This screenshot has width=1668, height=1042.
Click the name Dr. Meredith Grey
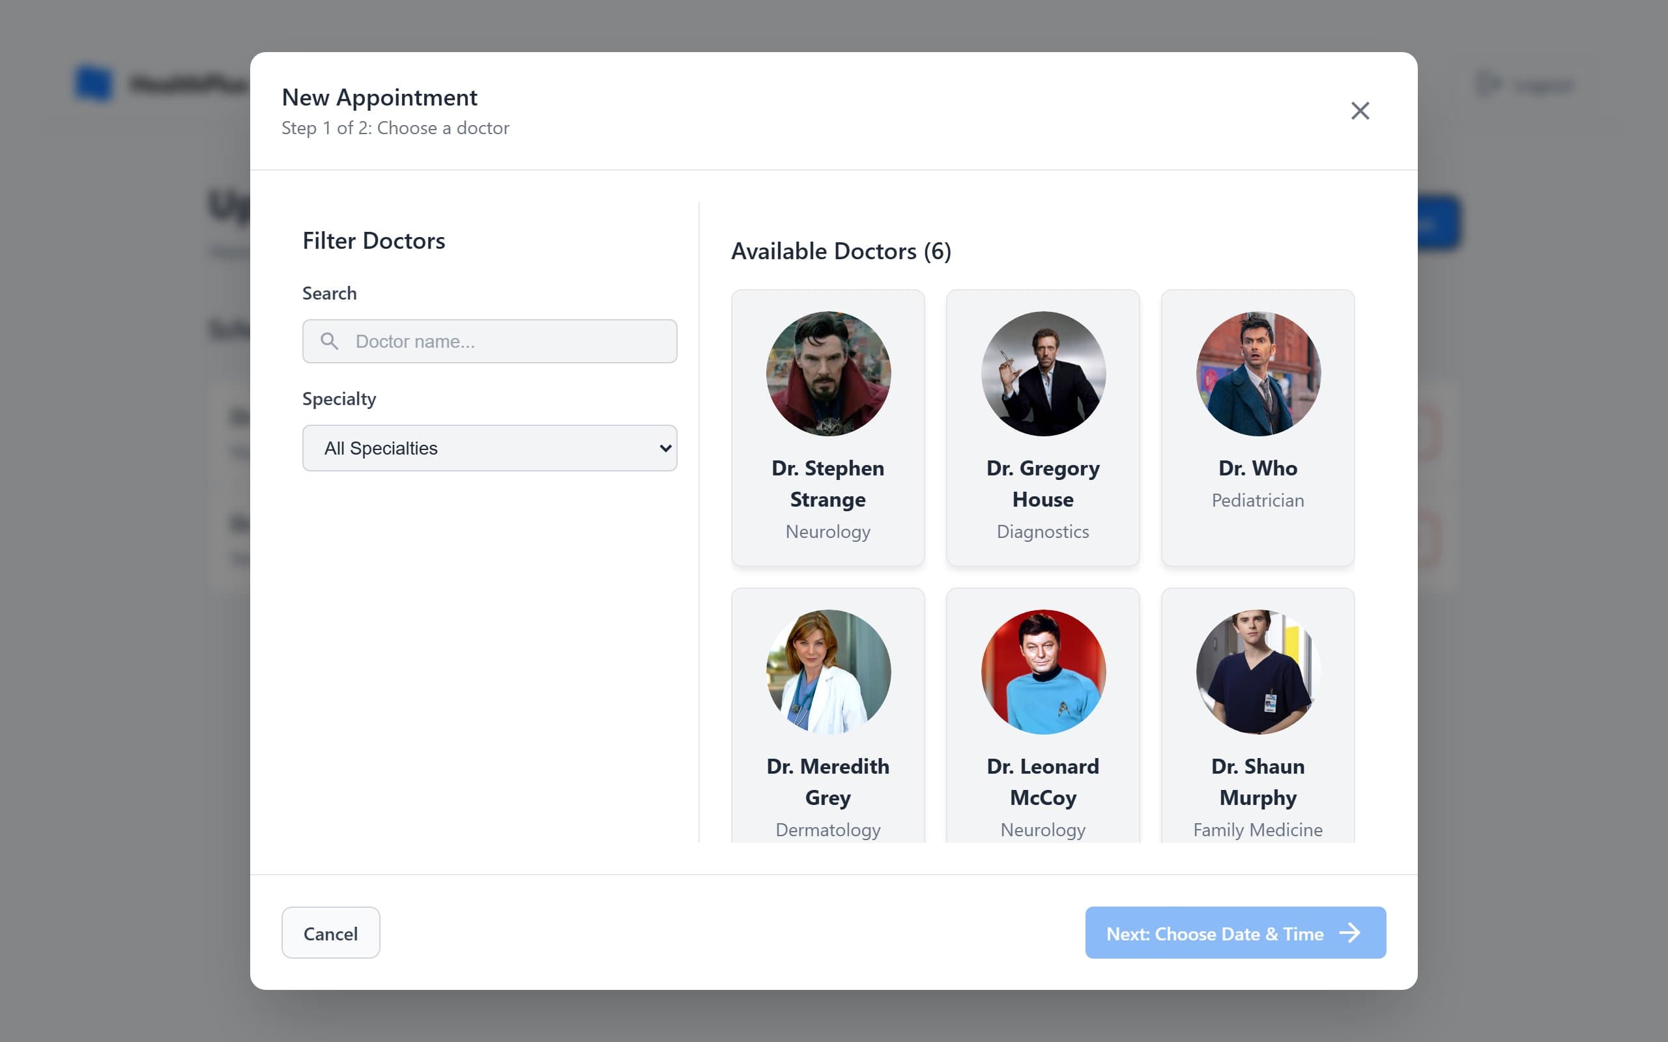point(827,782)
